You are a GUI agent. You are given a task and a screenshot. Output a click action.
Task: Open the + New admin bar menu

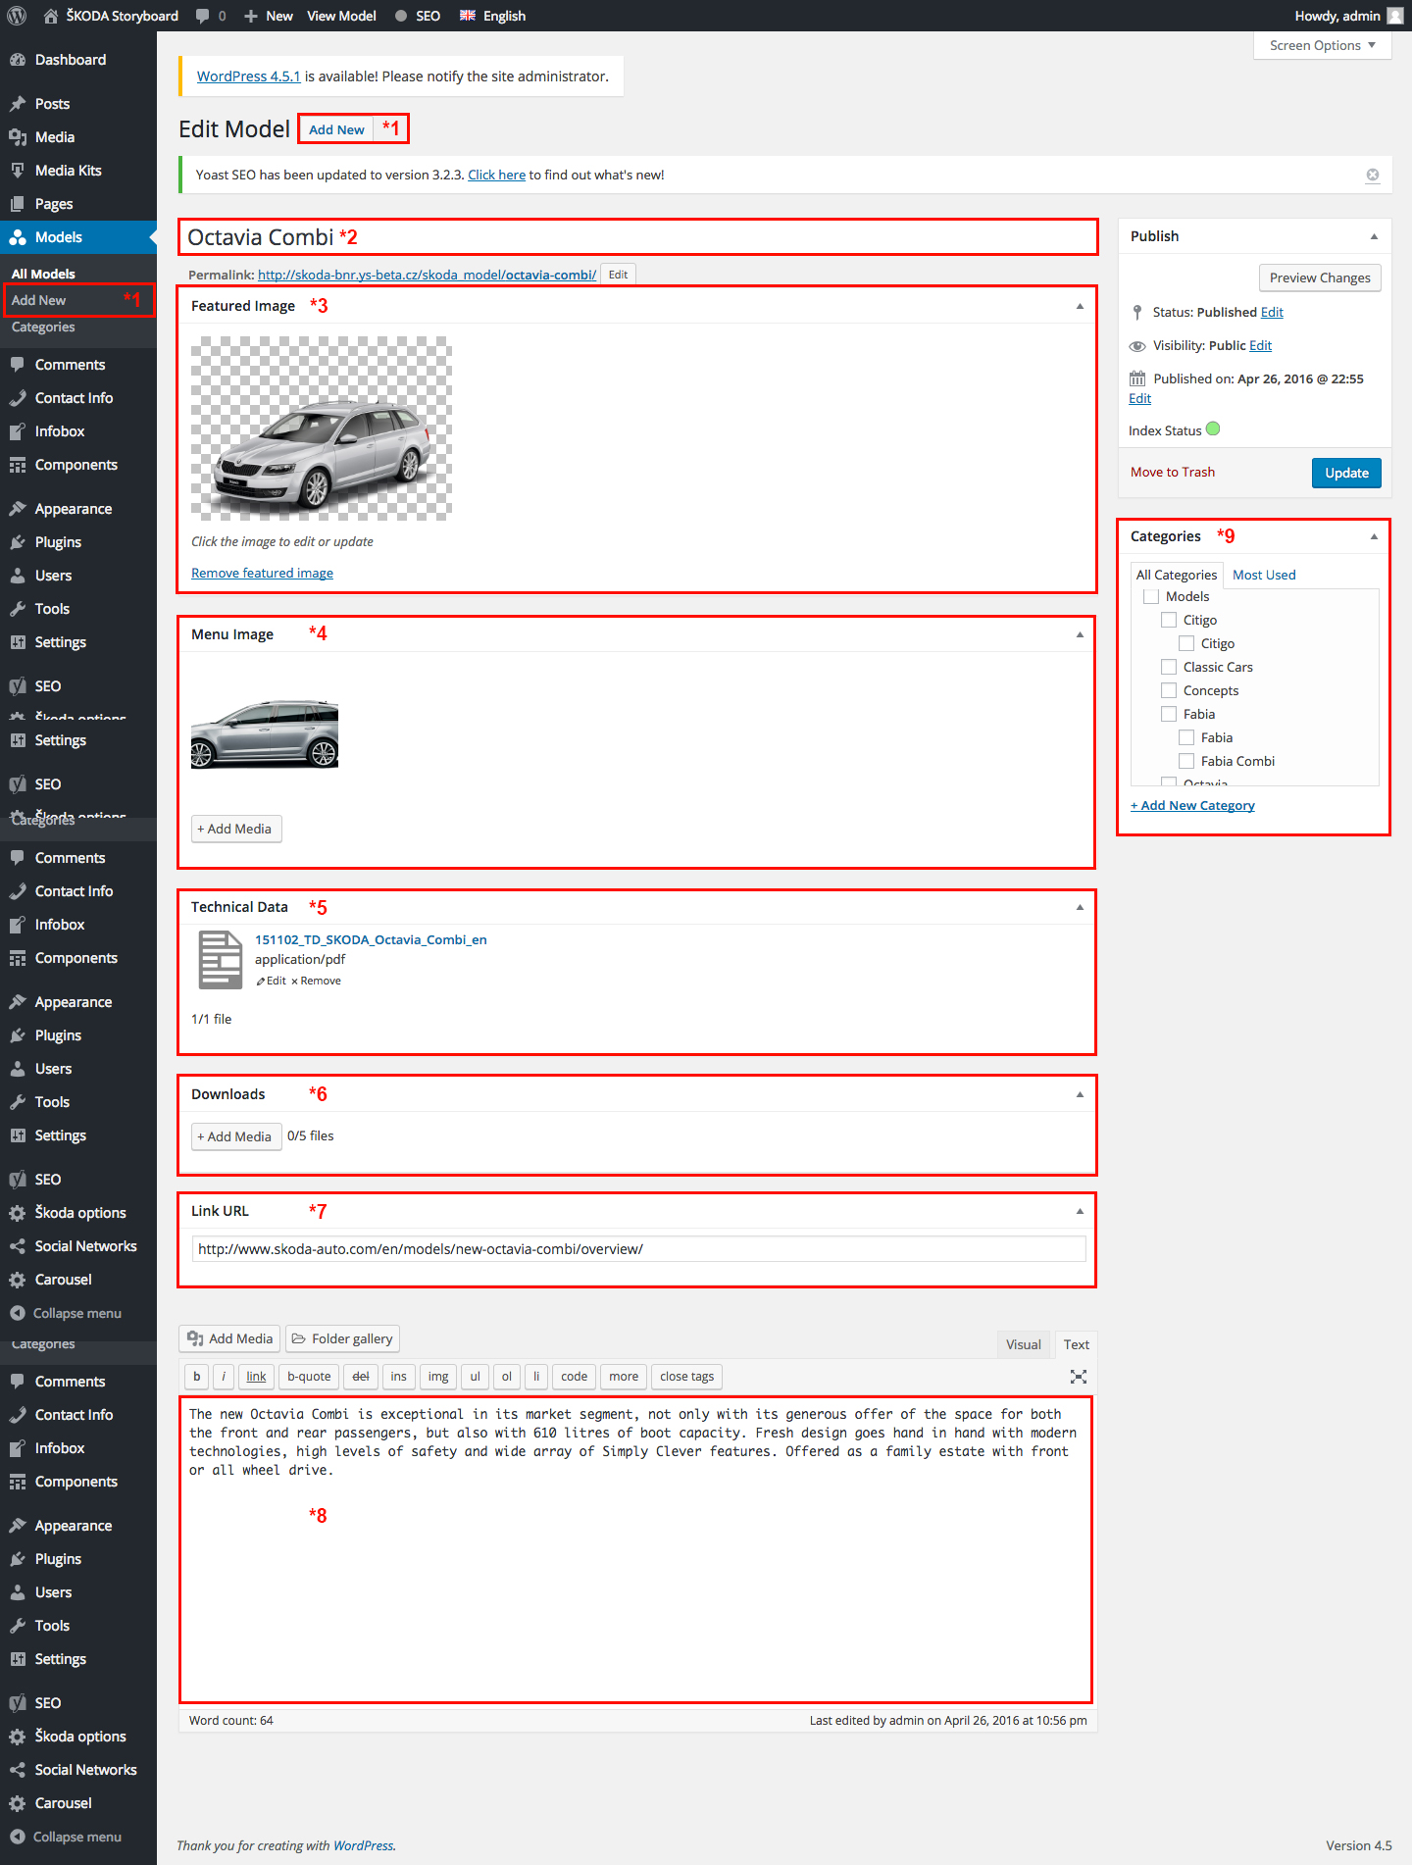tap(268, 16)
